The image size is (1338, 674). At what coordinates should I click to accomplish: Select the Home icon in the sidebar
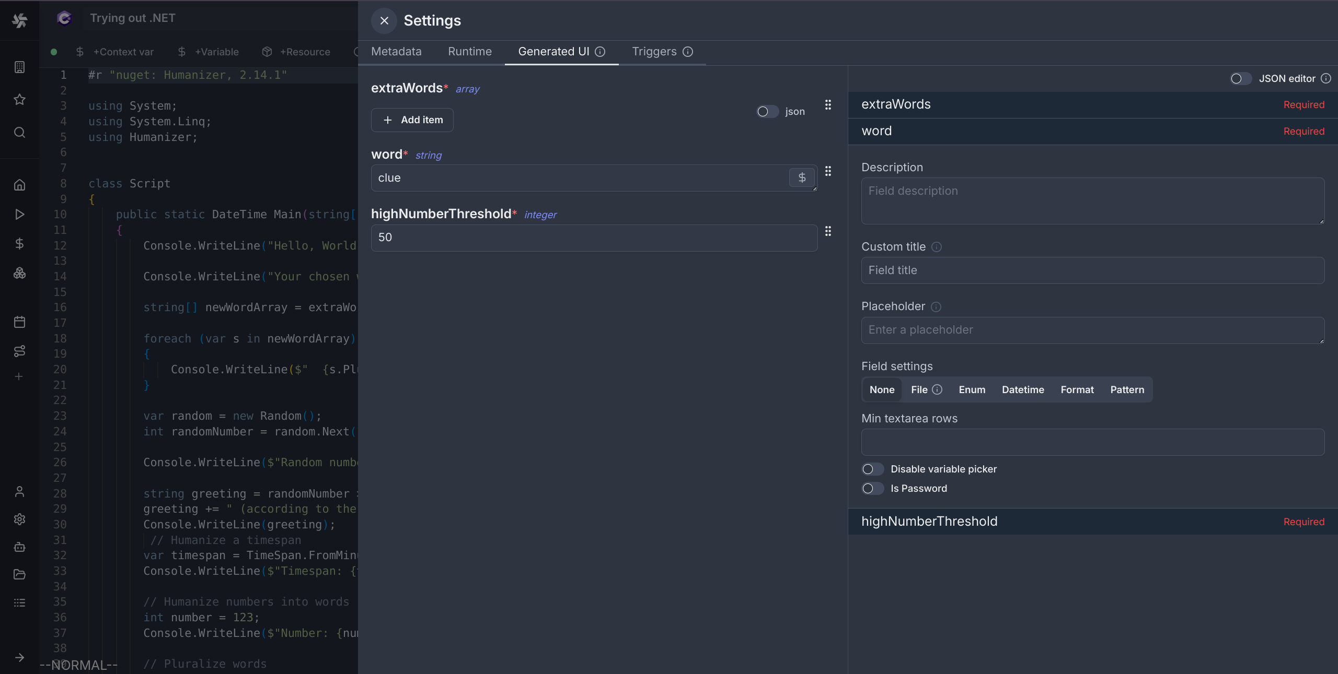tap(19, 184)
